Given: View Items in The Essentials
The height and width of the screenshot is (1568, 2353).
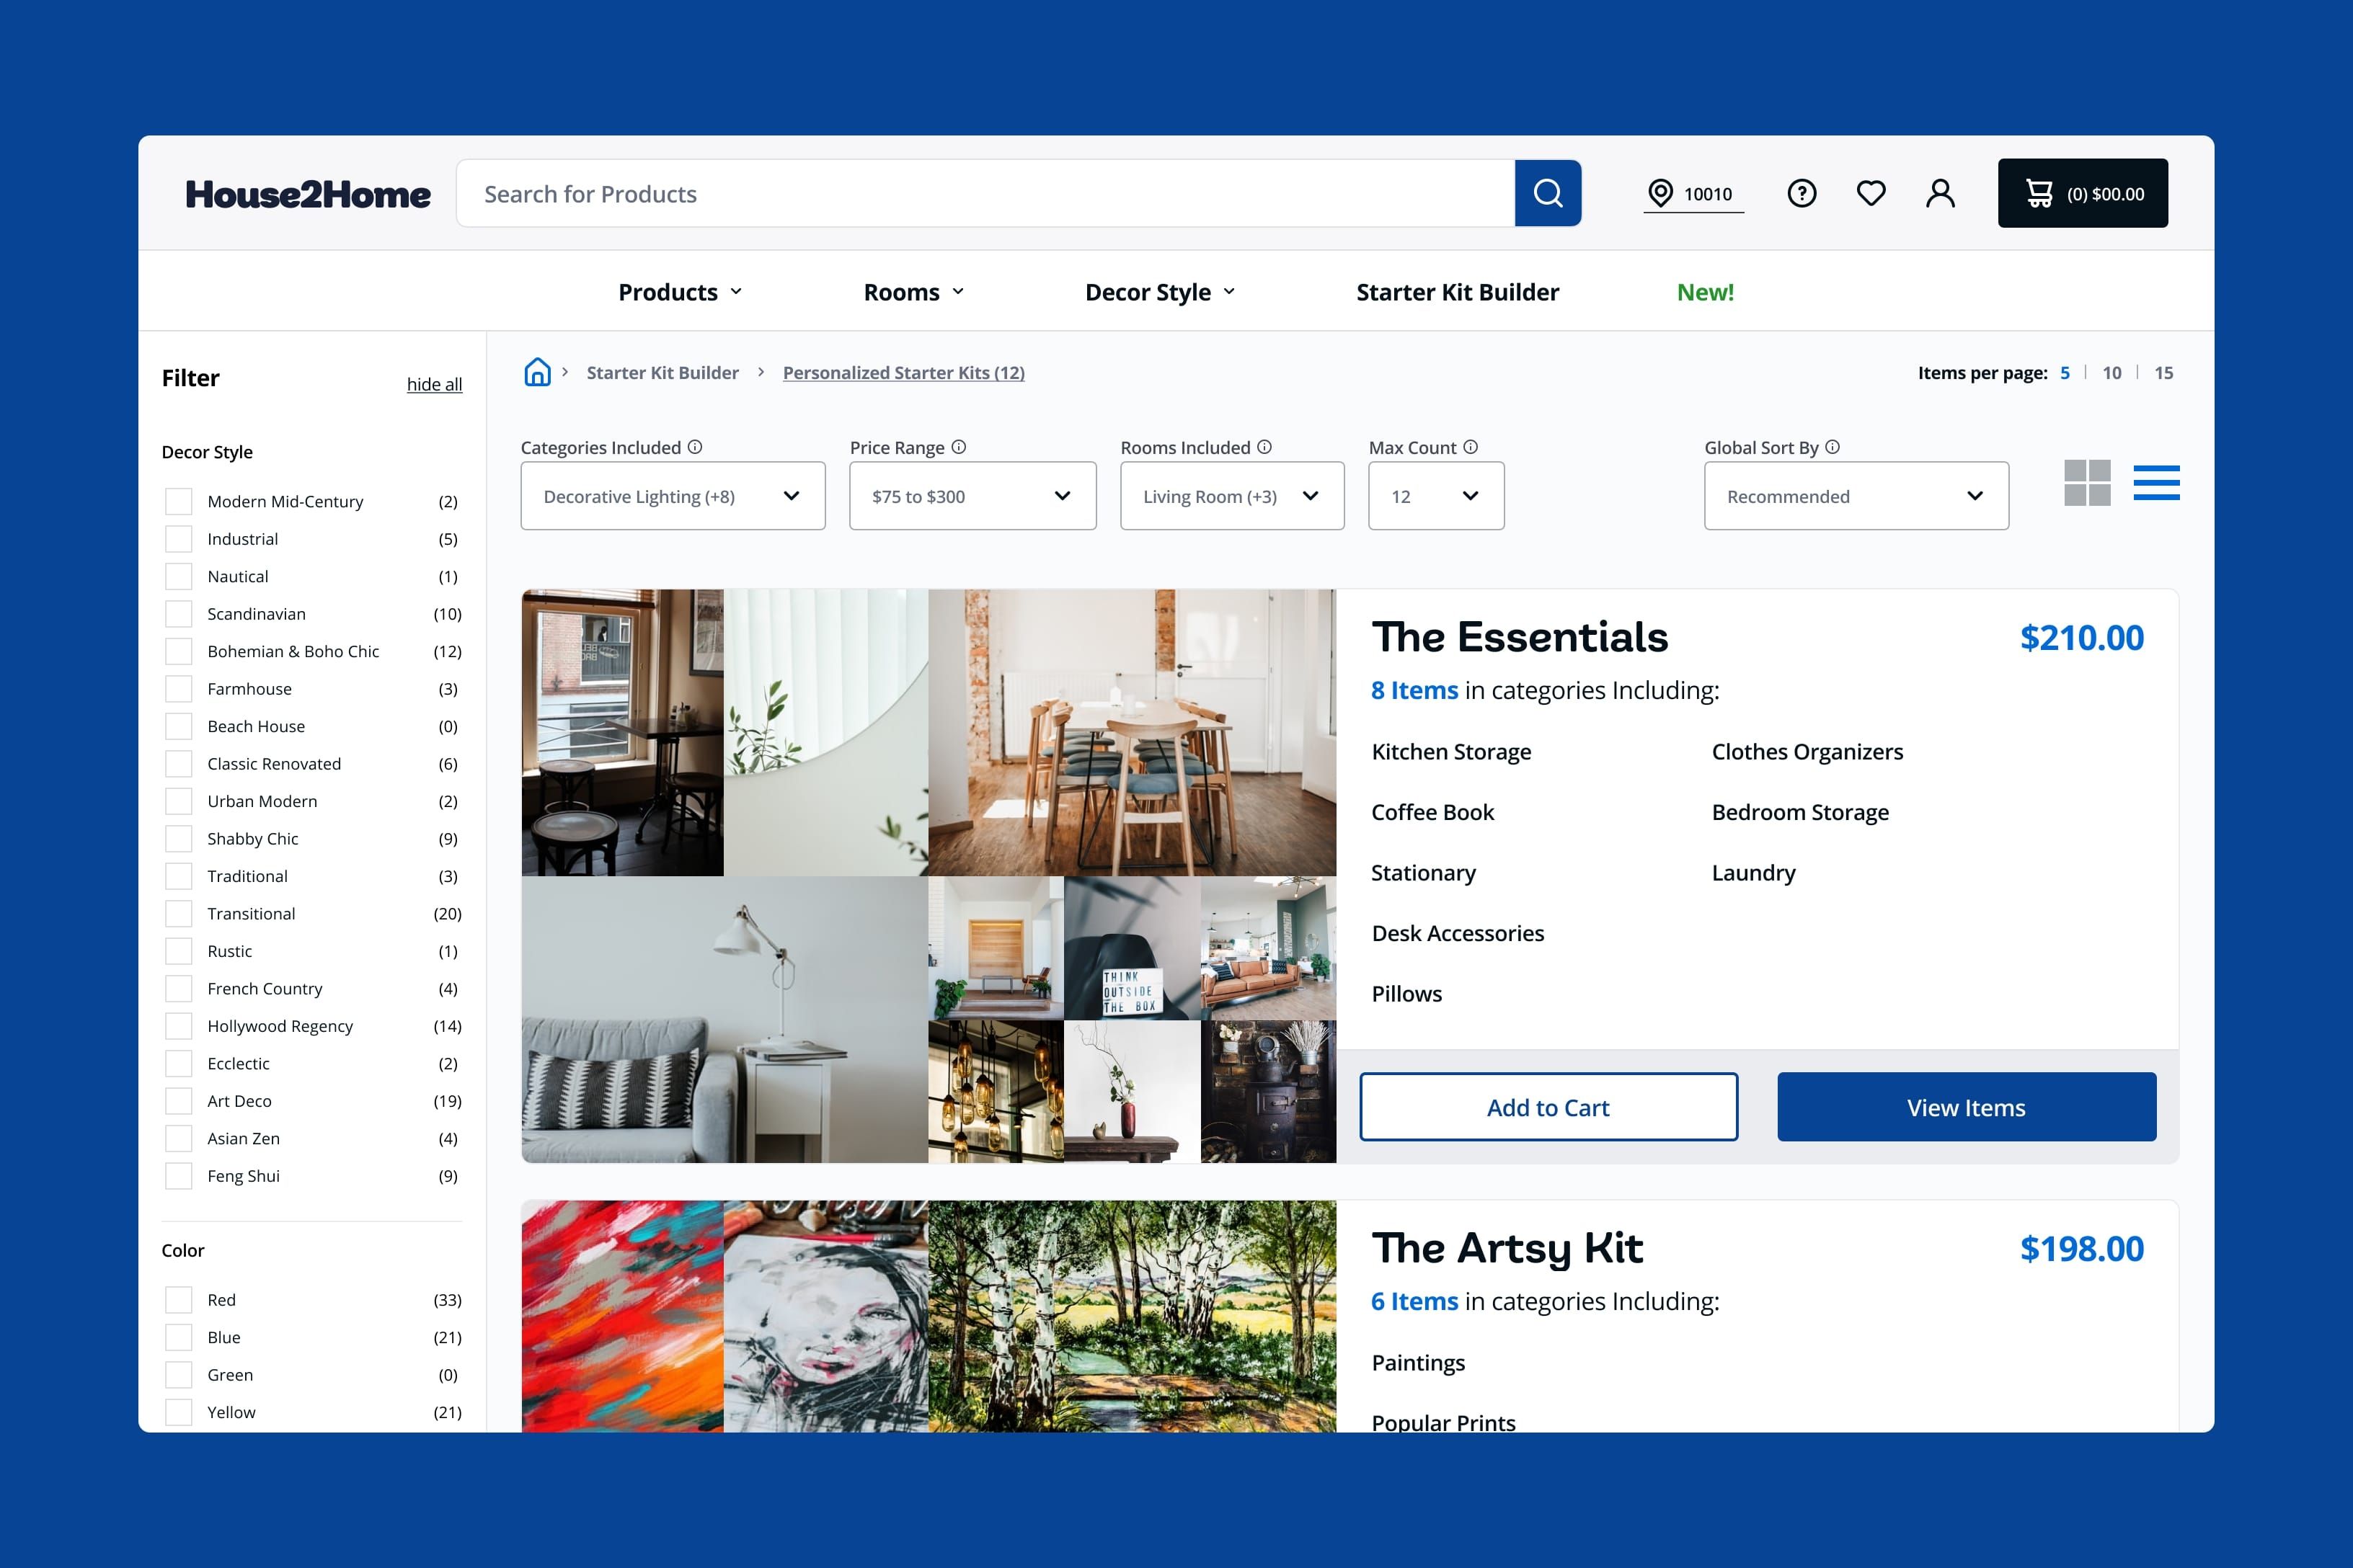Looking at the screenshot, I should pyautogui.click(x=1966, y=1107).
